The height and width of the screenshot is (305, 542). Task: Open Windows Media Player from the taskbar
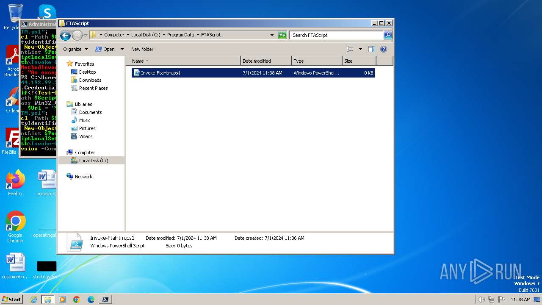coord(62,299)
